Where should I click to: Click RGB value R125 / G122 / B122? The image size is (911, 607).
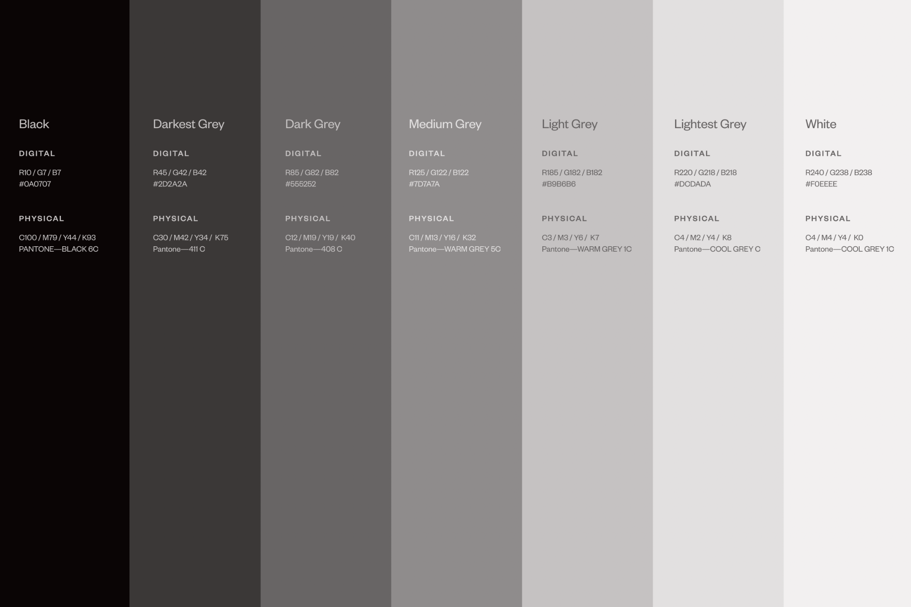coord(439,173)
